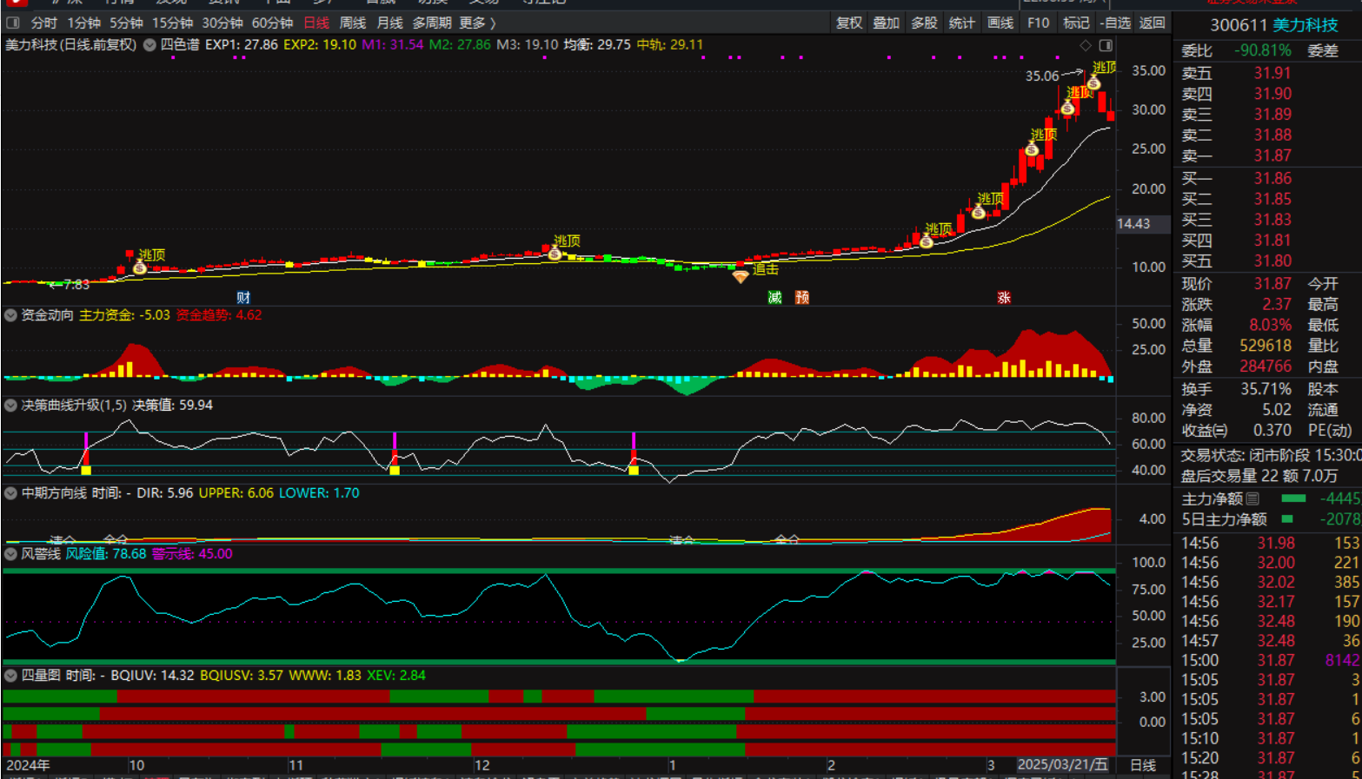Toggle the sidebar panel icon before 分时

tap(13, 23)
